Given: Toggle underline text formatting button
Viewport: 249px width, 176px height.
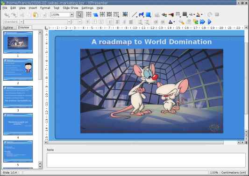Looking at the screenshot, I should coord(102,22).
